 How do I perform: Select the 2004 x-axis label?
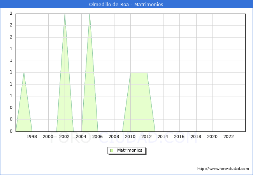(81, 136)
